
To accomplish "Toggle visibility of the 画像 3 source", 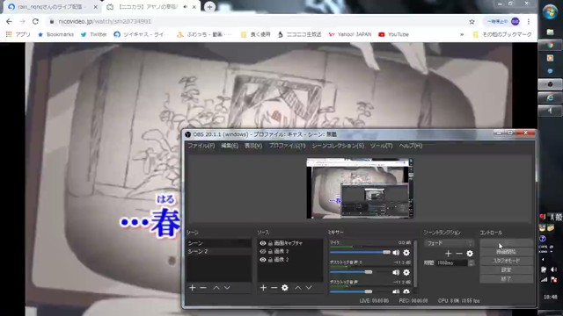I will (263, 252).
